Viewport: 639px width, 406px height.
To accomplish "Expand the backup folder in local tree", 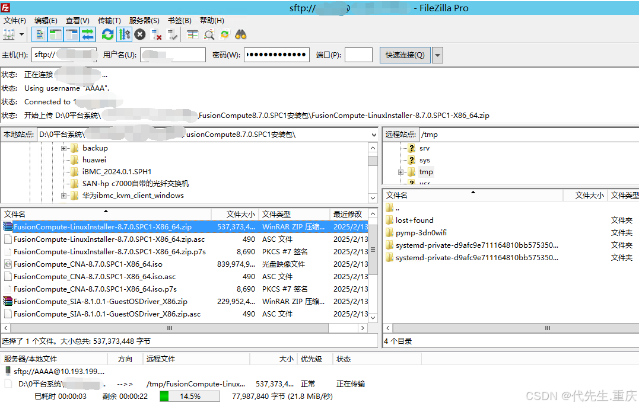I will point(64,148).
